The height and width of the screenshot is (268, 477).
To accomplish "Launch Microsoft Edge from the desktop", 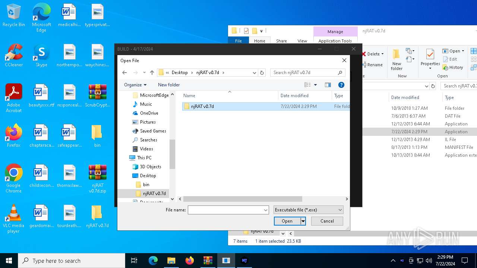I will tap(41, 18).
